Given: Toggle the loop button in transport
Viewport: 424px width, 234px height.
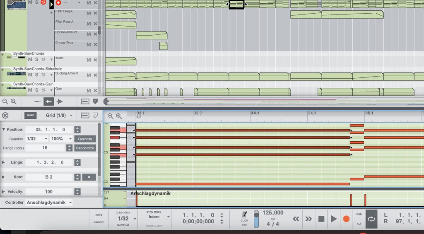Looking at the screenshot, I should (x=371, y=219).
